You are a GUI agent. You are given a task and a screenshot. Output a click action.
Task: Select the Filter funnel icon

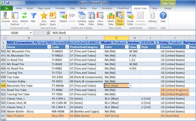pos(33,16)
